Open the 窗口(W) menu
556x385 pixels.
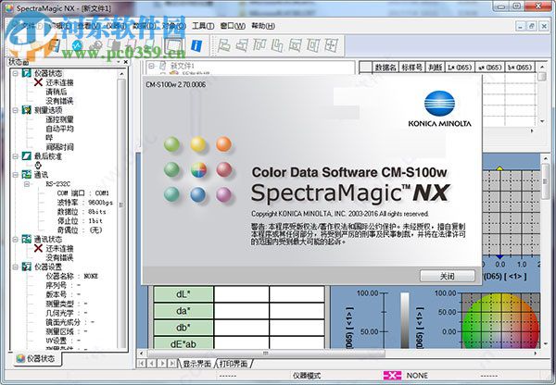pos(233,26)
